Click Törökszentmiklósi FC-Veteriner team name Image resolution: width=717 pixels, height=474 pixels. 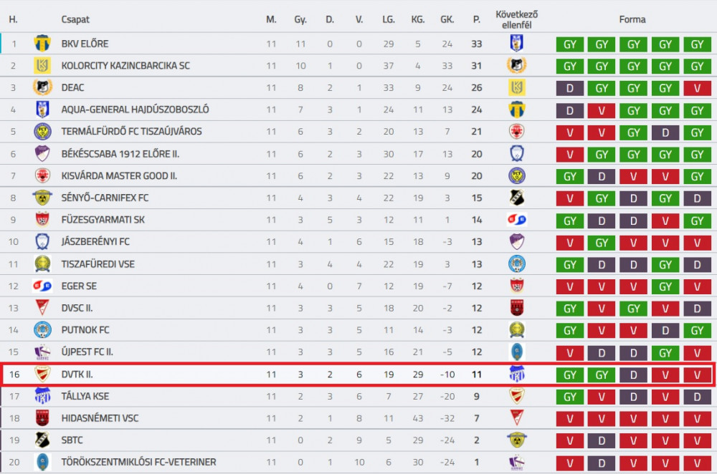tap(138, 462)
